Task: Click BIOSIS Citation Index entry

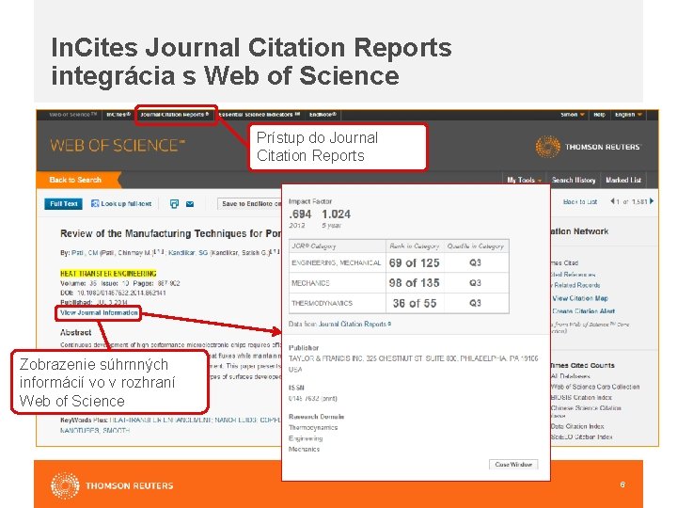Action: click(x=581, y=397)
